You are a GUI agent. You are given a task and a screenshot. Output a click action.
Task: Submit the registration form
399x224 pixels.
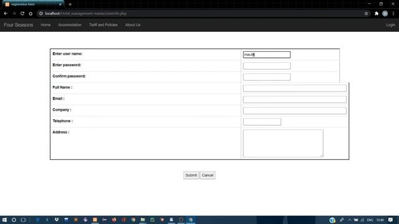tap(191, 175)
